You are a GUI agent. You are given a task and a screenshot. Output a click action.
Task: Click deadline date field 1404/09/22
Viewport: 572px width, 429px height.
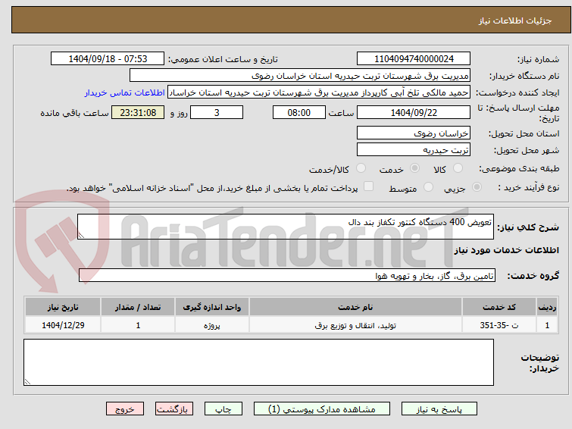click(x=414, y=112)
